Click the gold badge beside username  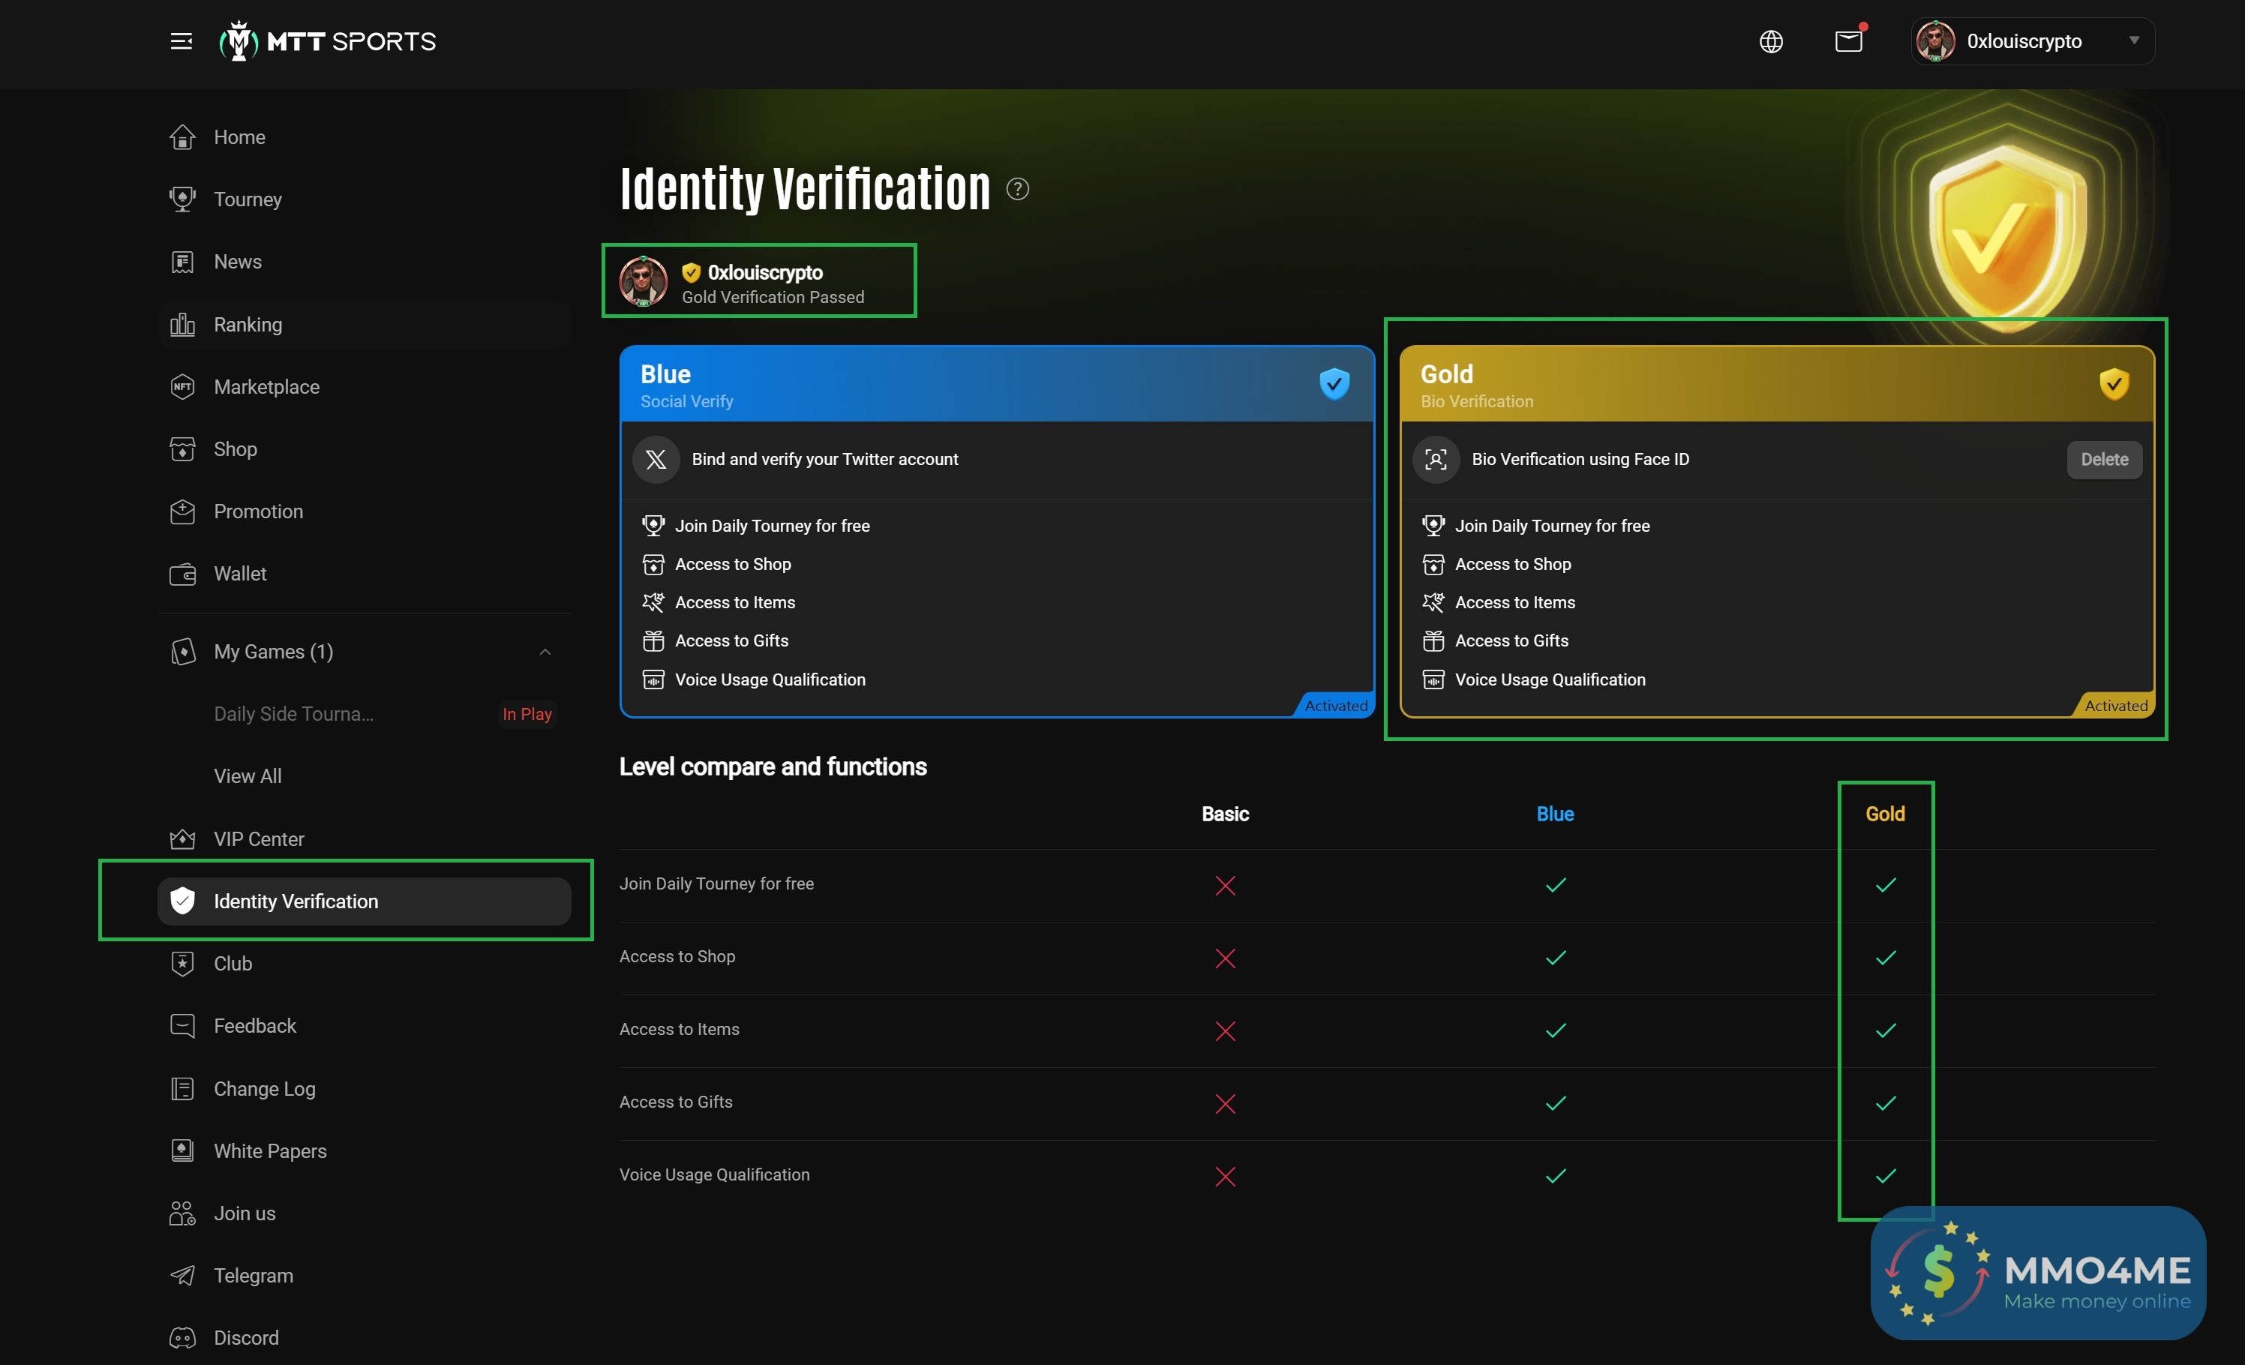coord(691,272)
